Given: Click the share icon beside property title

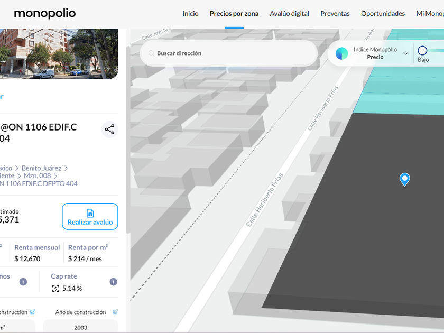Looking at the screenshot, I should (109, 129).
